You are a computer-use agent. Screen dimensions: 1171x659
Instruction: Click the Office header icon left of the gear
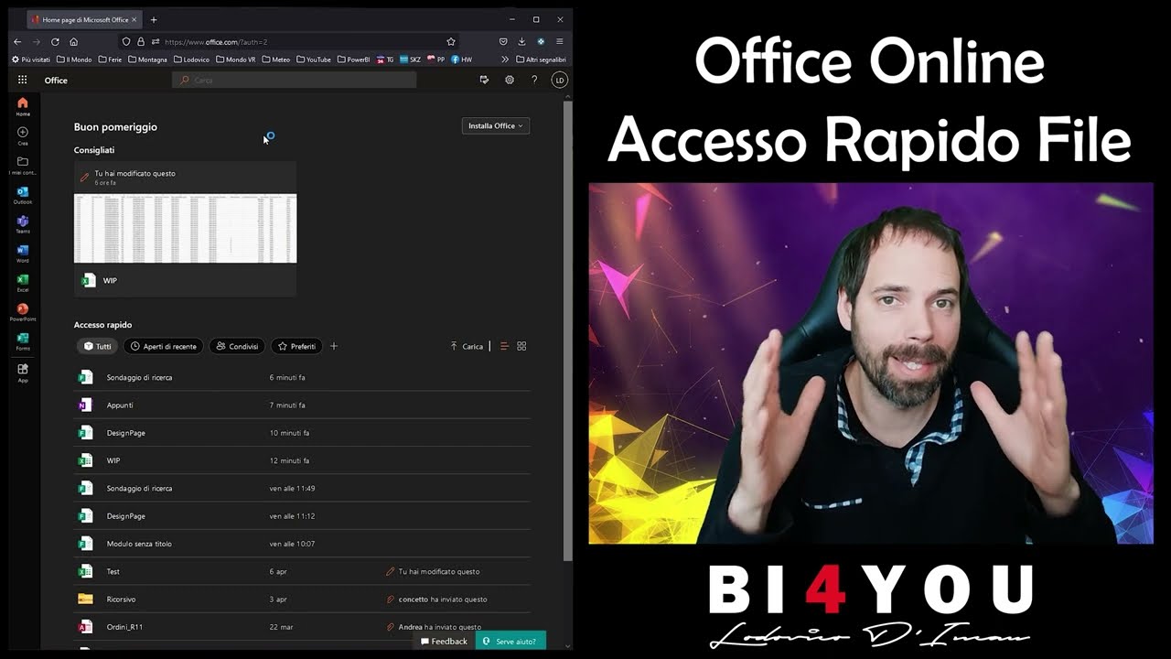pos(484,81)
